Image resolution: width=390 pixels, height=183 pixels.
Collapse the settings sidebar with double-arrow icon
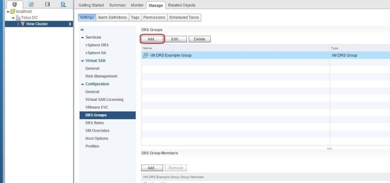(82, 30)
